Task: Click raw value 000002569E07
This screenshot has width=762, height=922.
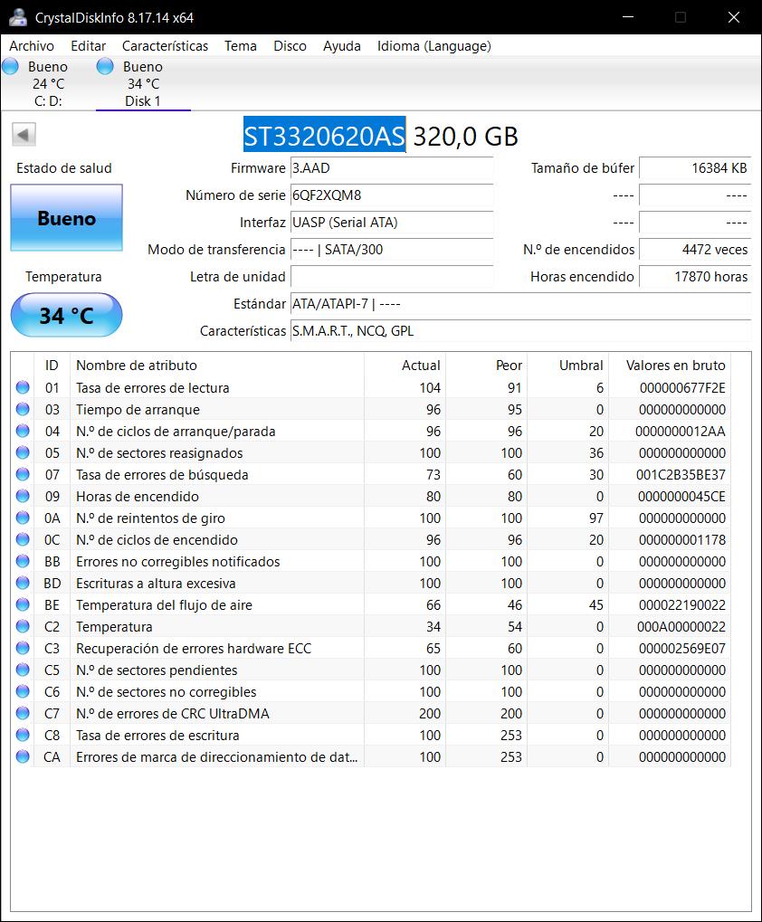Action: point(682,649)
